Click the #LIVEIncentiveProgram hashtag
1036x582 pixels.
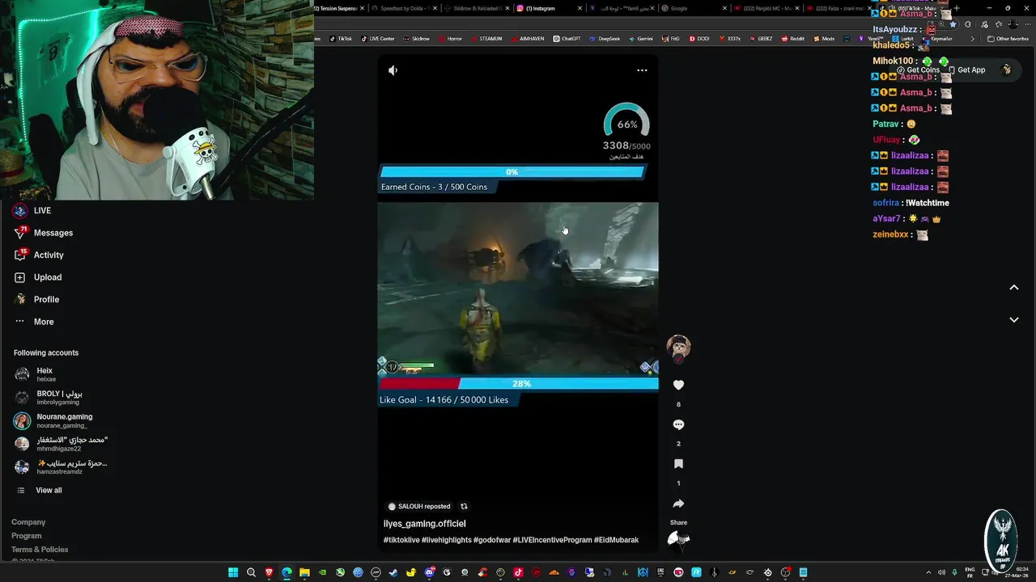tap(552, 540)
